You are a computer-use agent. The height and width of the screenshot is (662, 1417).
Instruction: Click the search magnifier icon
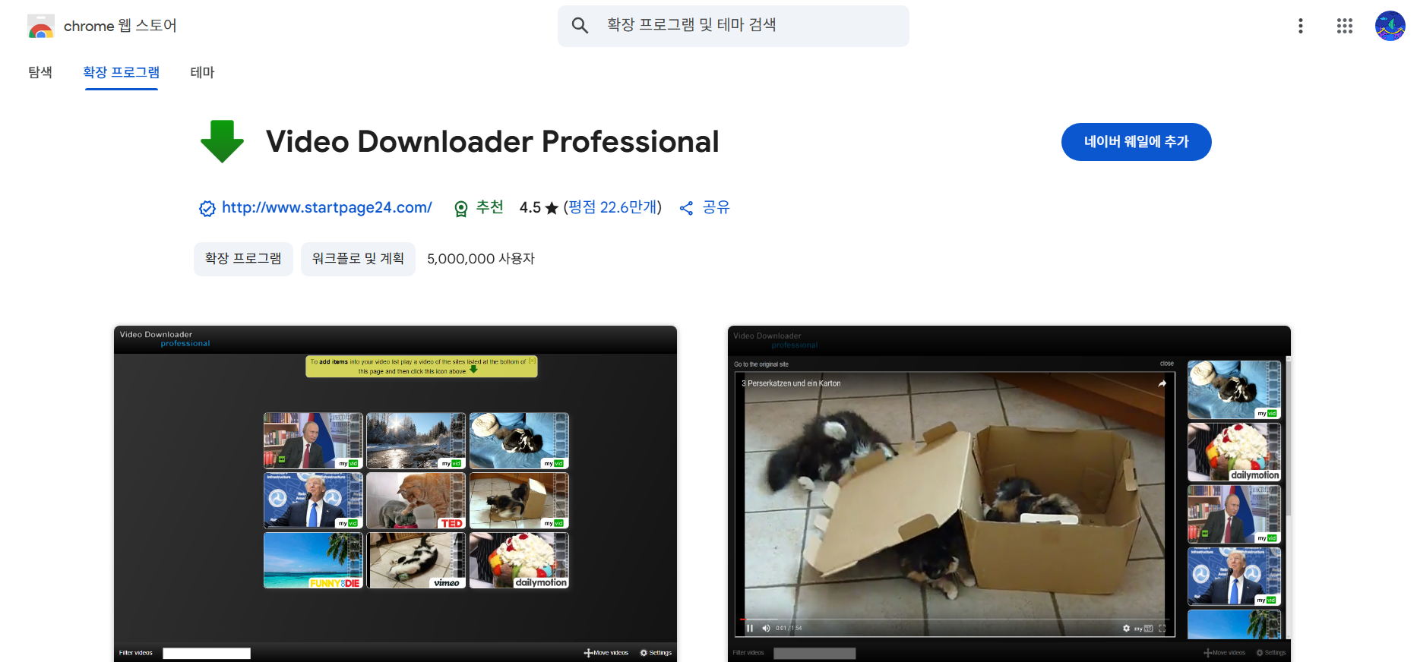pos(580,26)
